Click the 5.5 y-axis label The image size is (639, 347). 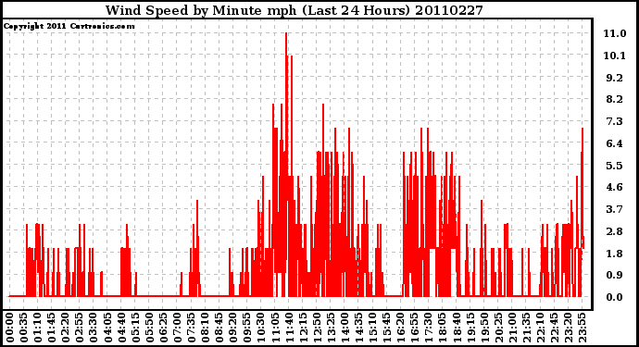tap(615, 166)
